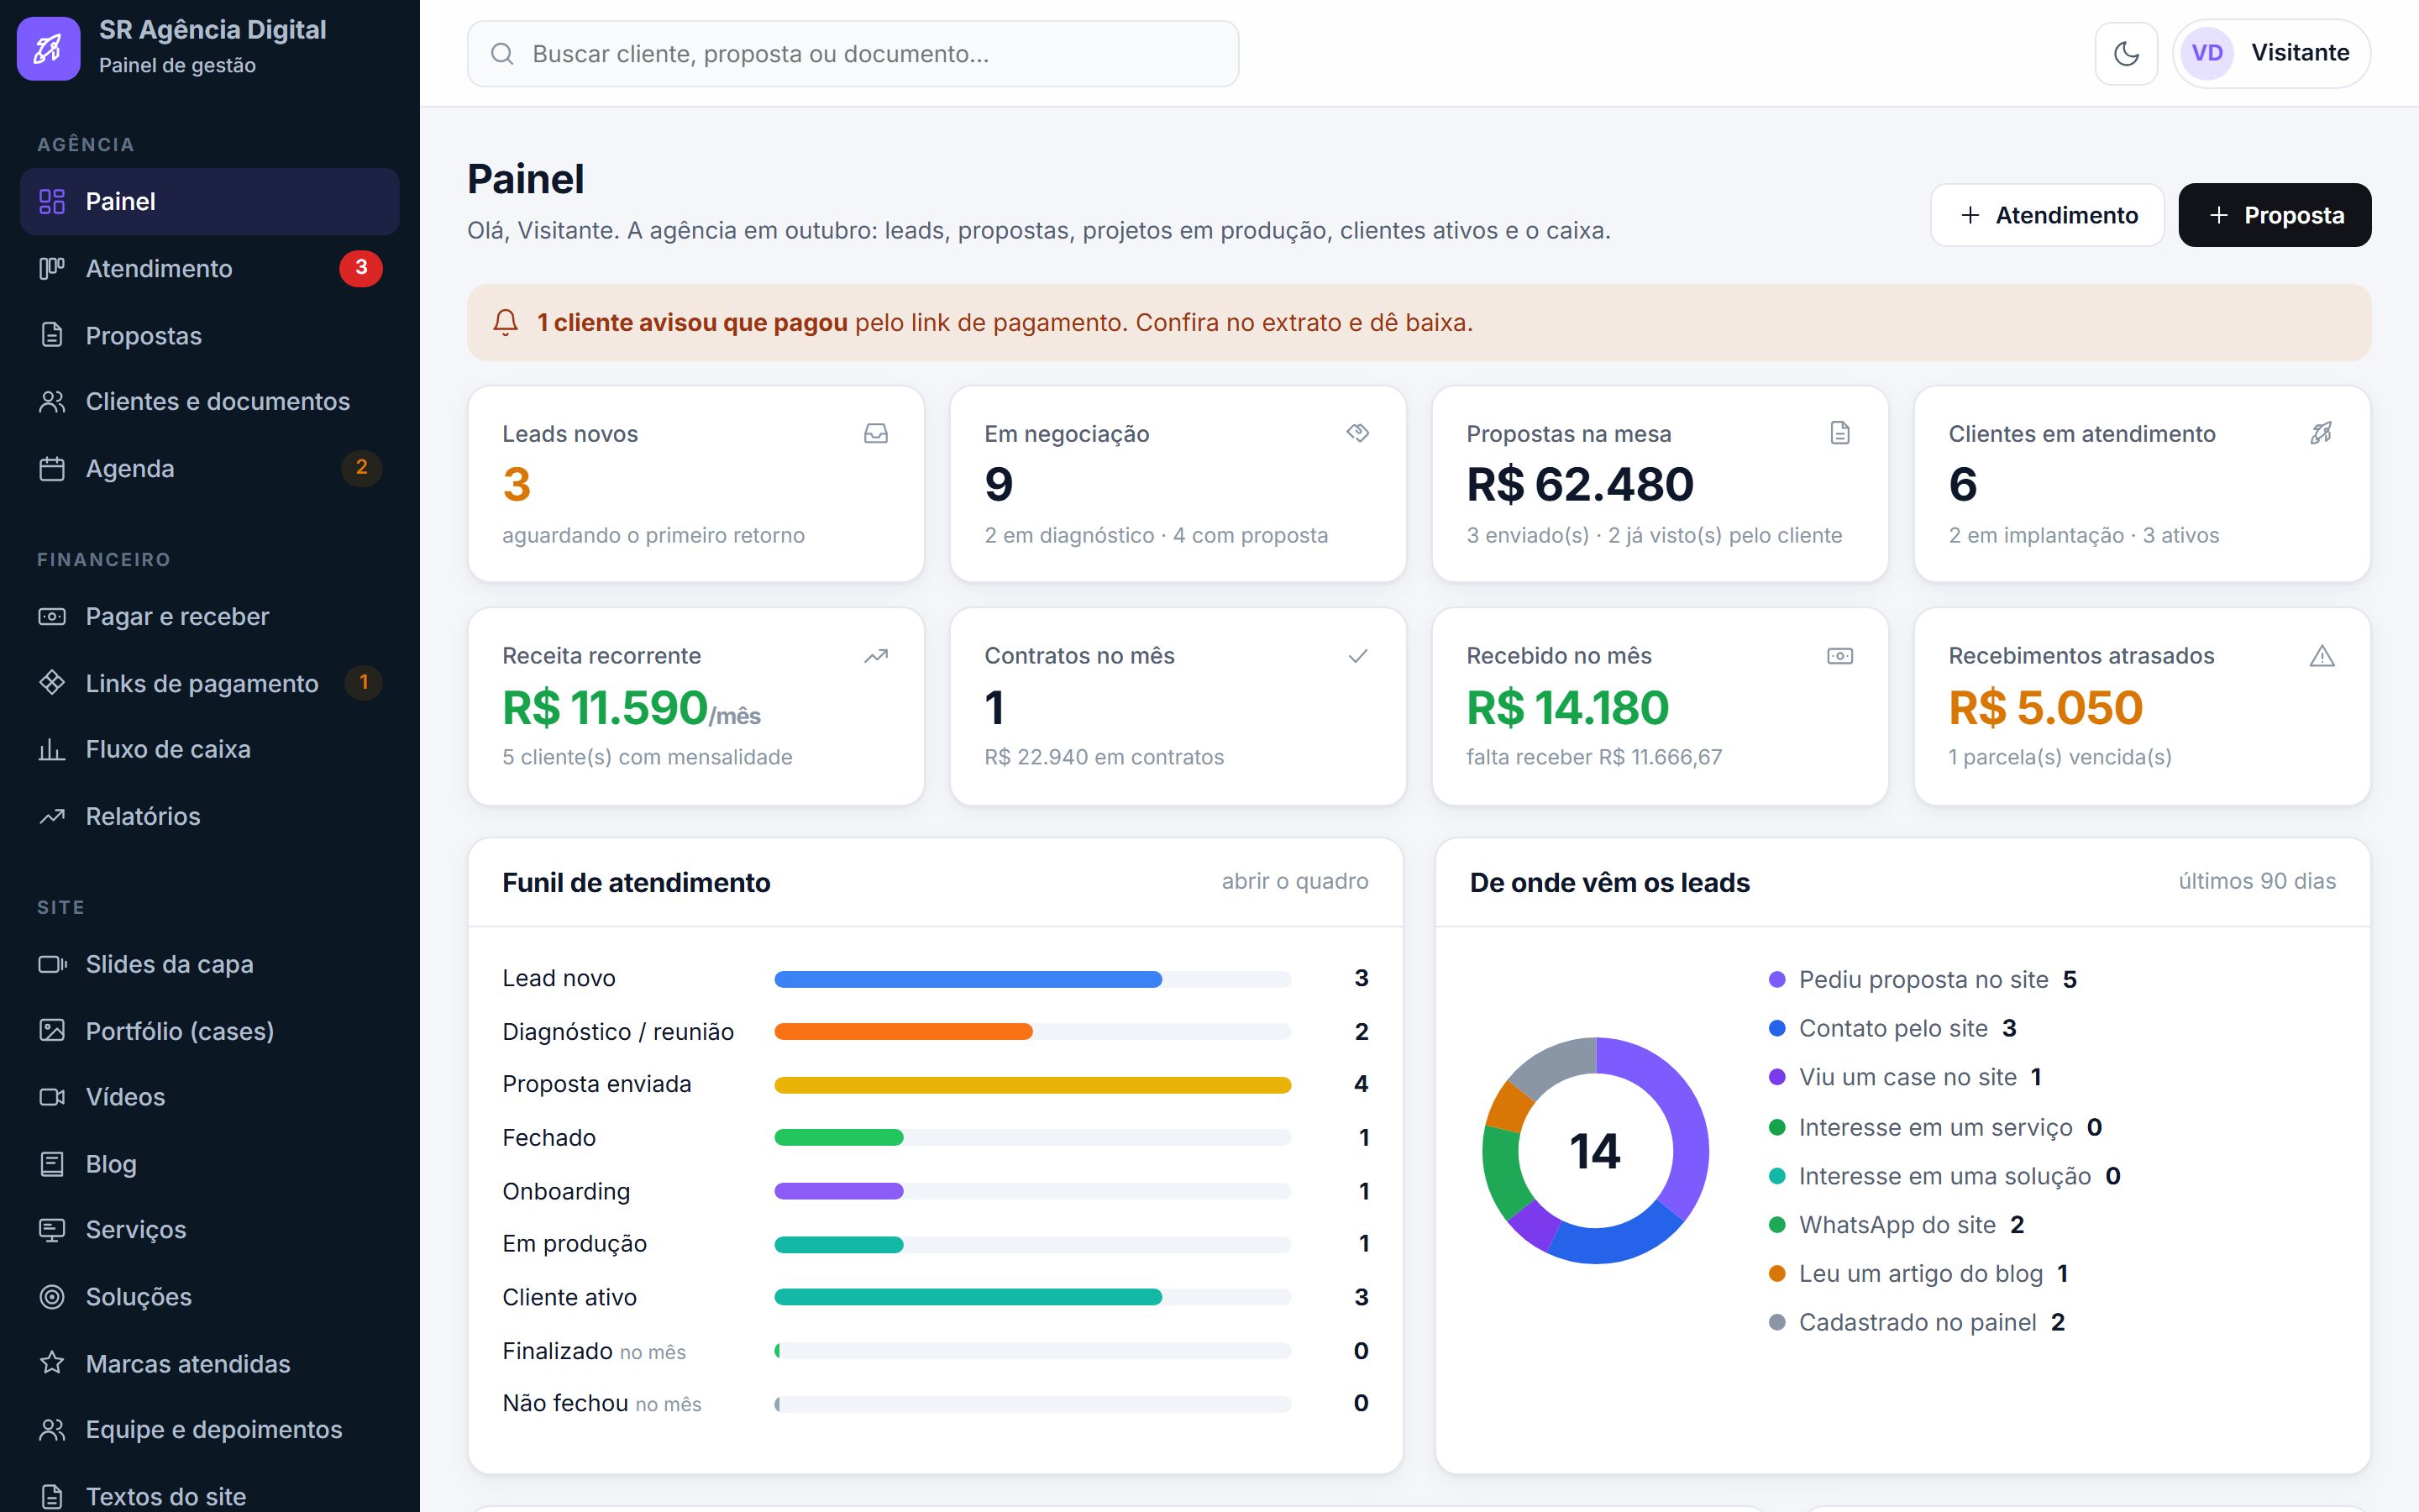Click the rocket icon on Clientes em atendimento card
This screenshot has width=2419, height=1512.
click(x=2322, y=433)
